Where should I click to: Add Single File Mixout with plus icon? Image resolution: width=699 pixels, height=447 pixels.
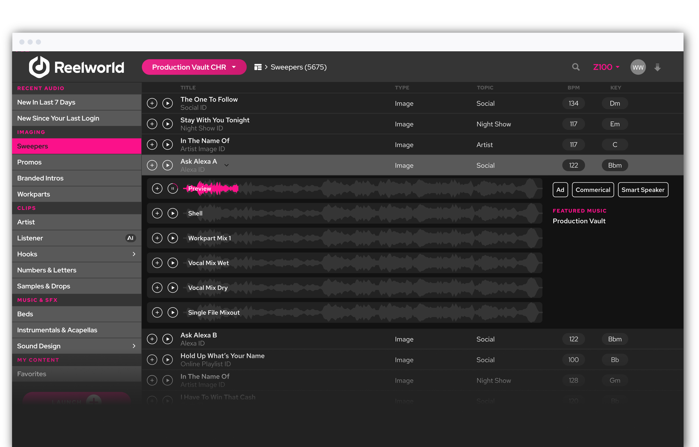pyautogui.click(x=157, y=312)
